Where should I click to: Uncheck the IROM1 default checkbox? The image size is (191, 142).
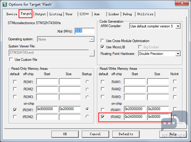tap(15, 110)
